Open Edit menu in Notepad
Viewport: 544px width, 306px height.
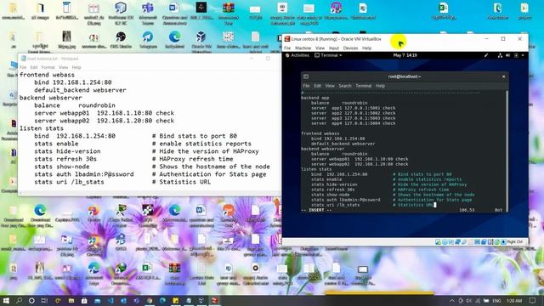pyautogui.click(x=34, y=67)
